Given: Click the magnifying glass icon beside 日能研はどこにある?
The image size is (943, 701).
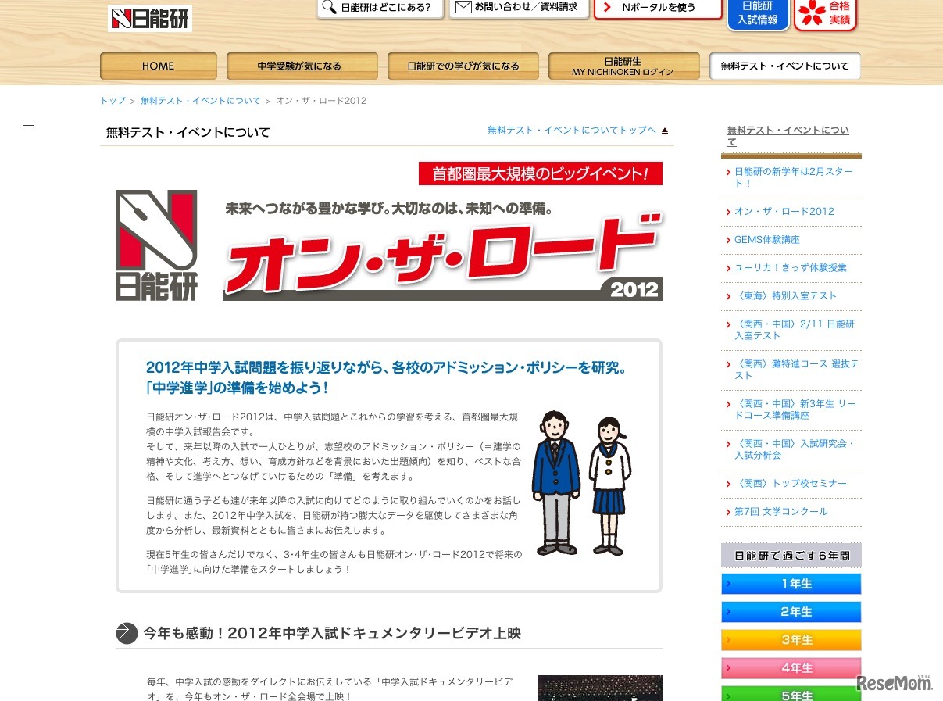Looking at the screenshot, I should coord(328,9).
